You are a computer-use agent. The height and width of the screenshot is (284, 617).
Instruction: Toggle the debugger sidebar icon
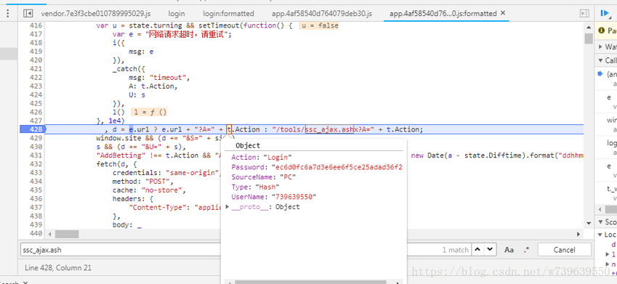point(584,13)
